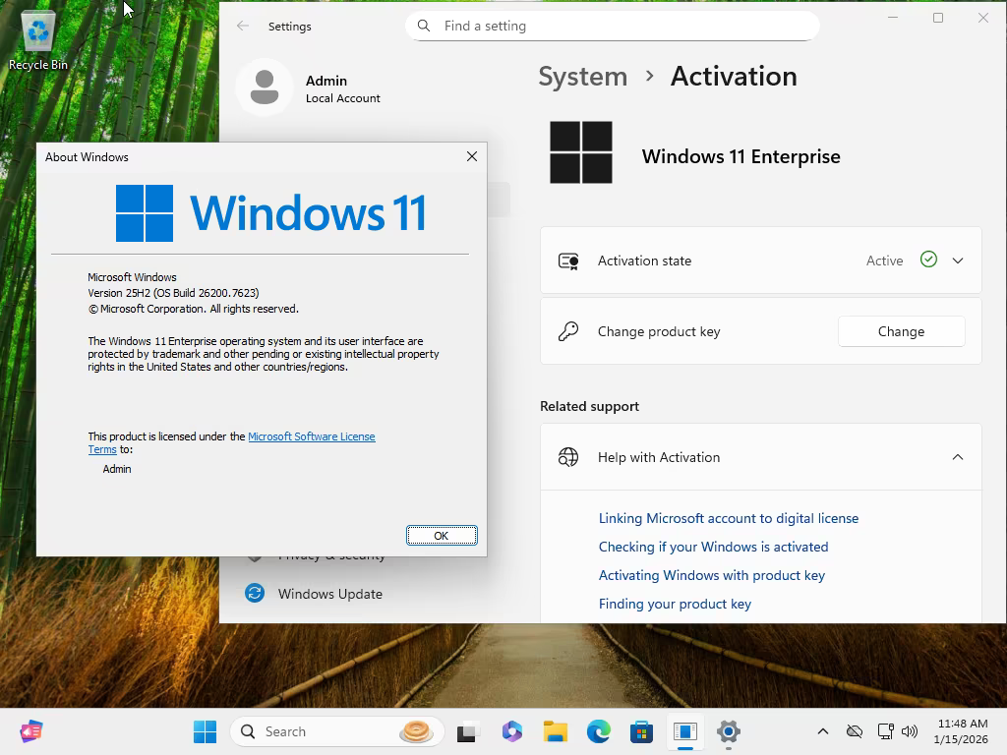The height and width of the screenshot is (755, 1007).
Task: Show hidden tray icons chevron
Action: (823, 731)
